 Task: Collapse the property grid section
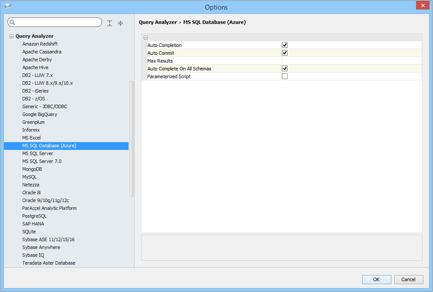146,37
